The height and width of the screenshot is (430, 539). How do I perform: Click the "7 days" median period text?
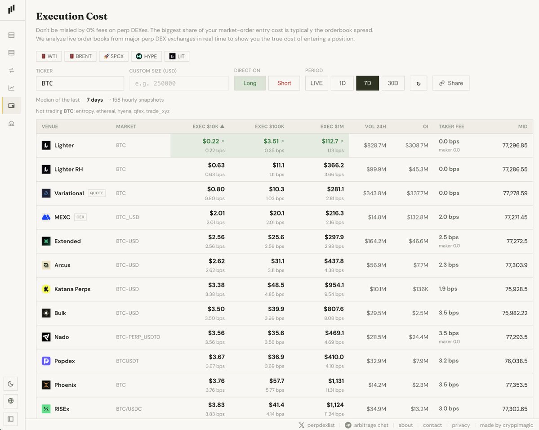pos(94,100)
